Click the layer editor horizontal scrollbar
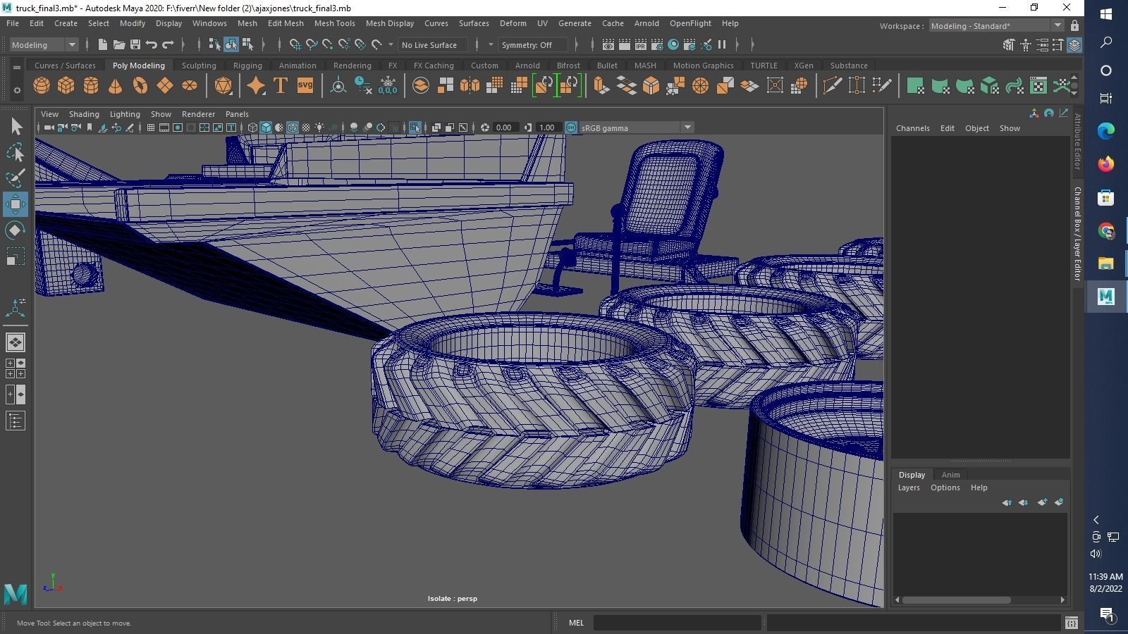Screen dimensions: 1128x634 coord(956,600)
